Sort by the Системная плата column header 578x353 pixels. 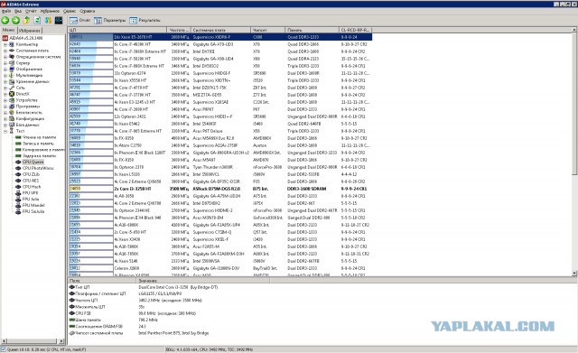(220, 30)
